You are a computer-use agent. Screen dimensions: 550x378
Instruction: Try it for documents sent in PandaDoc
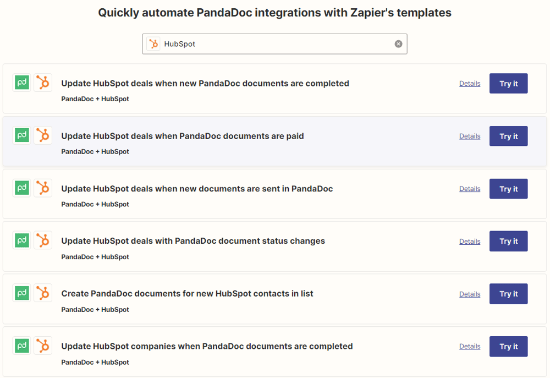(508, 189)
